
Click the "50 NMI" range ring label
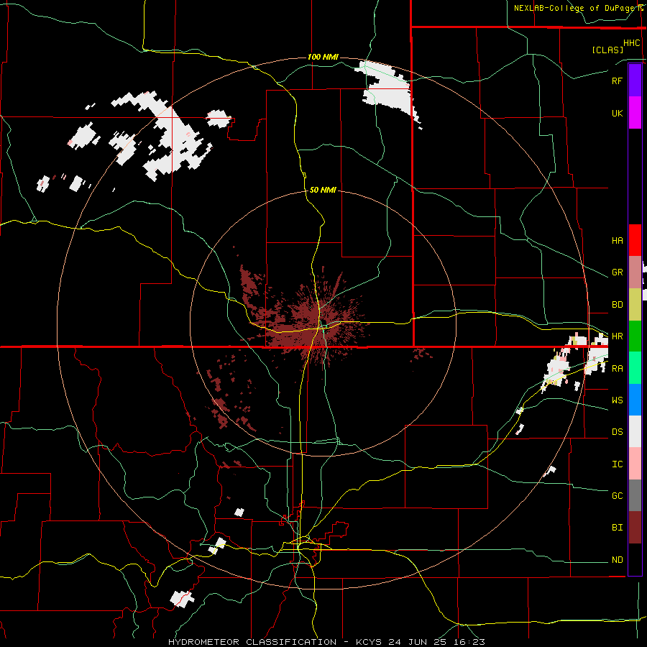[323, 190]
